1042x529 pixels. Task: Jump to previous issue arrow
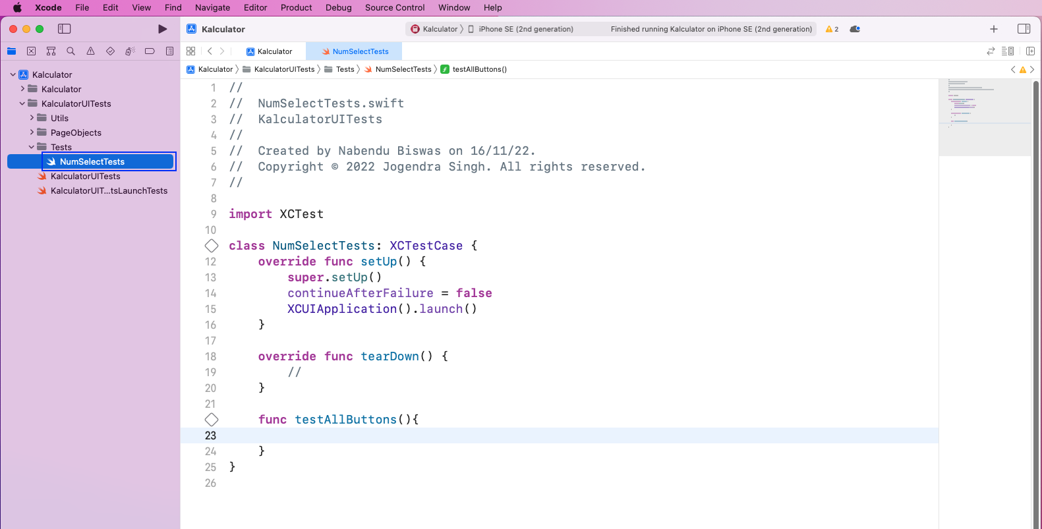point(1013,69)
